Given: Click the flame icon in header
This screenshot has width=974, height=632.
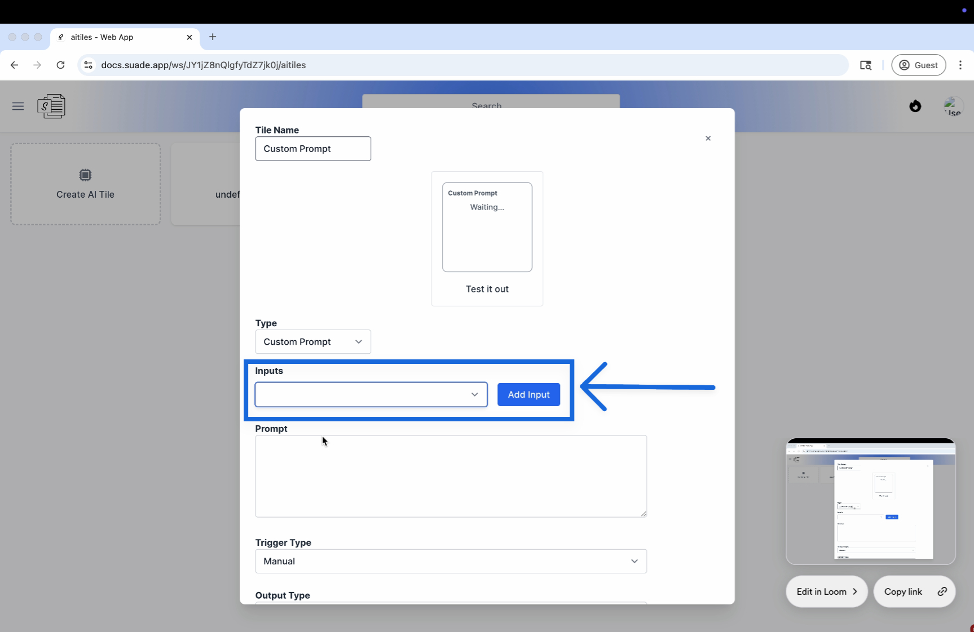Looking at the screenshot, I should [915, 106].
